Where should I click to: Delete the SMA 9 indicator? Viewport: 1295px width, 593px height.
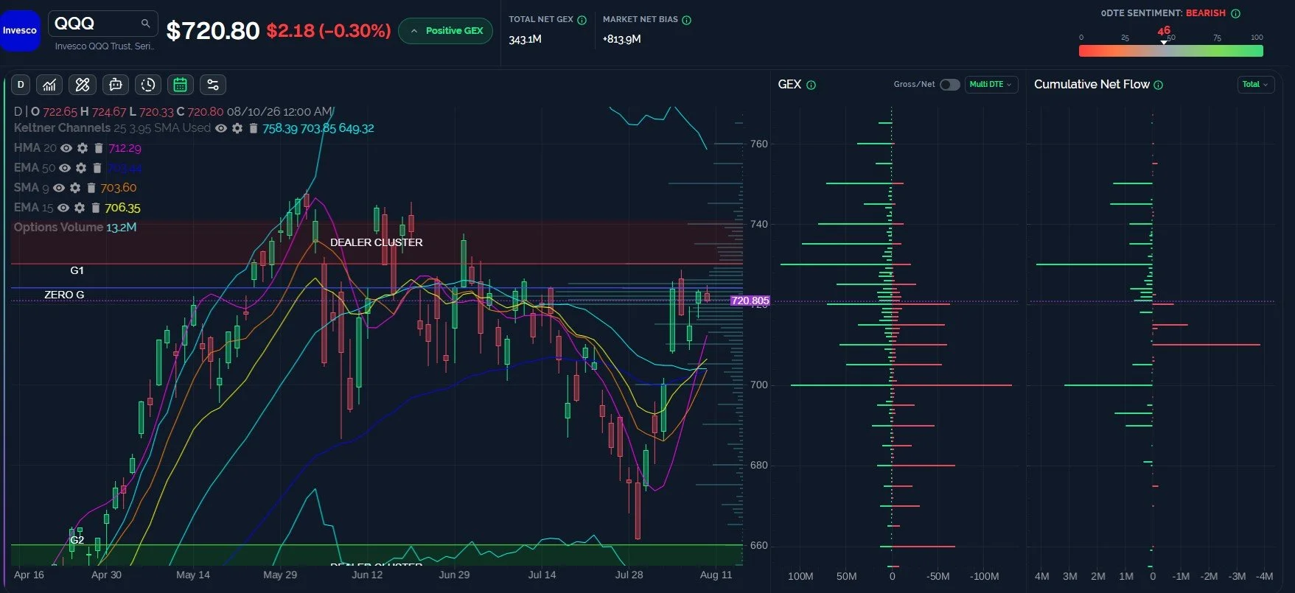click(x=91, y=188)
